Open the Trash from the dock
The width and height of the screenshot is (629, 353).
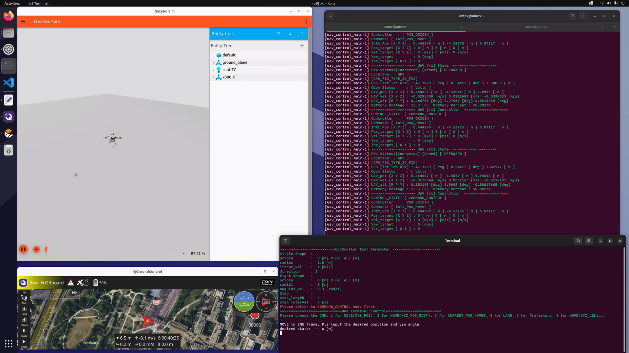[9, 150]
